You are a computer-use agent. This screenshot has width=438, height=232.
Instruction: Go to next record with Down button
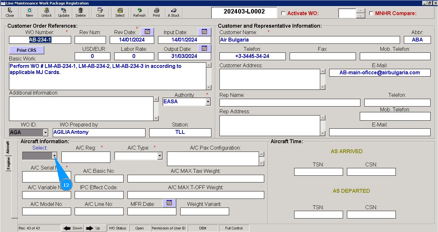click(x=72, y=228)
